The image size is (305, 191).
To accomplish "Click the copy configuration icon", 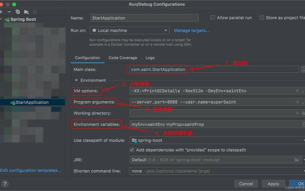I will 18,12.
